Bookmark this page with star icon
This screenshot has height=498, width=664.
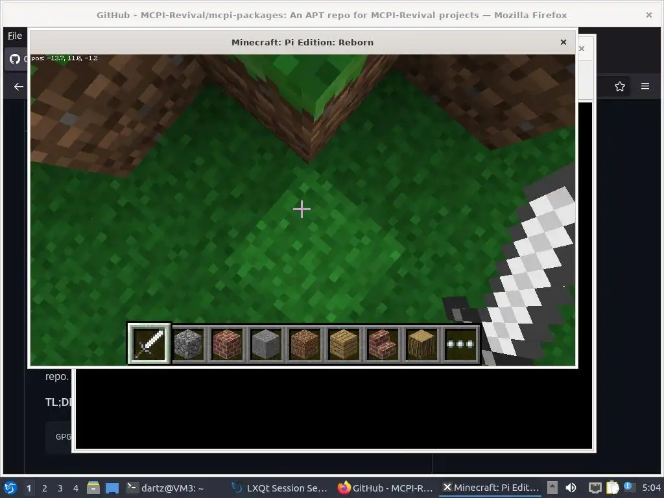coord(619,86)
